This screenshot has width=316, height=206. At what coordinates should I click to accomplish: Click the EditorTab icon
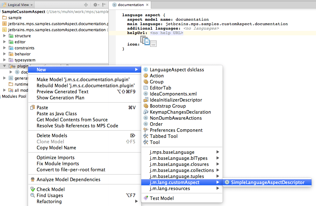tap(146, 88)
